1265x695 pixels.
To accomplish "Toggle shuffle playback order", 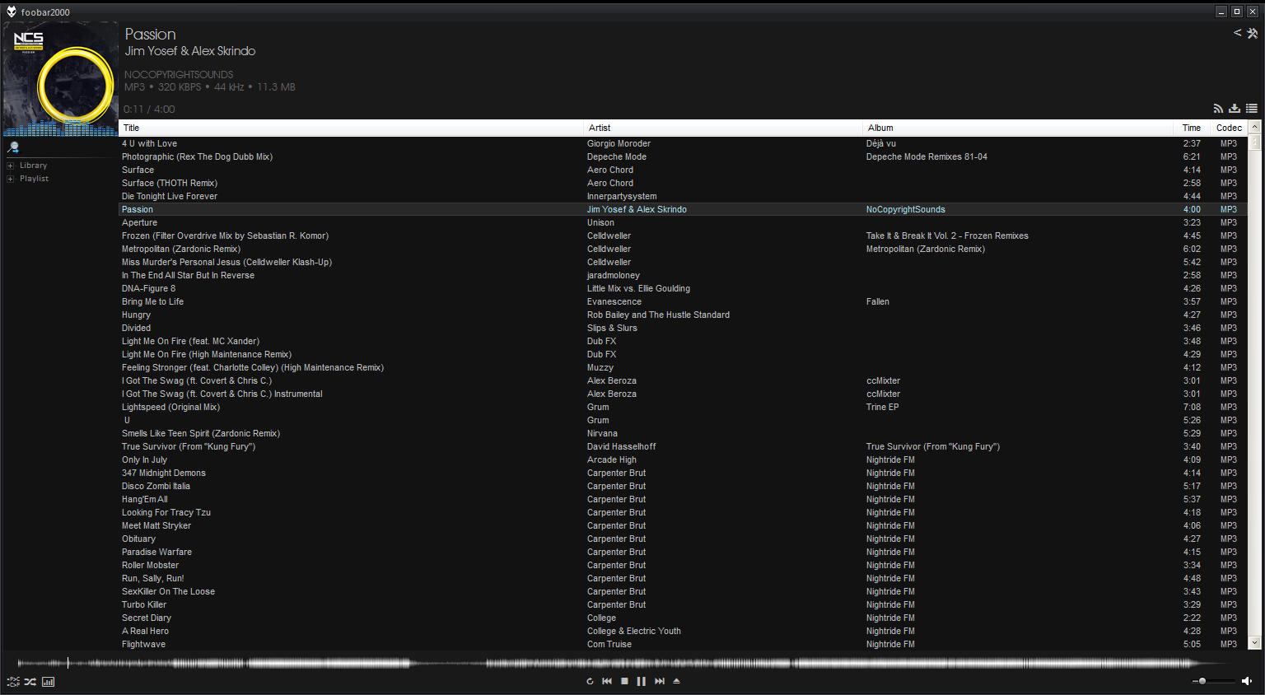I will [30, 682].
